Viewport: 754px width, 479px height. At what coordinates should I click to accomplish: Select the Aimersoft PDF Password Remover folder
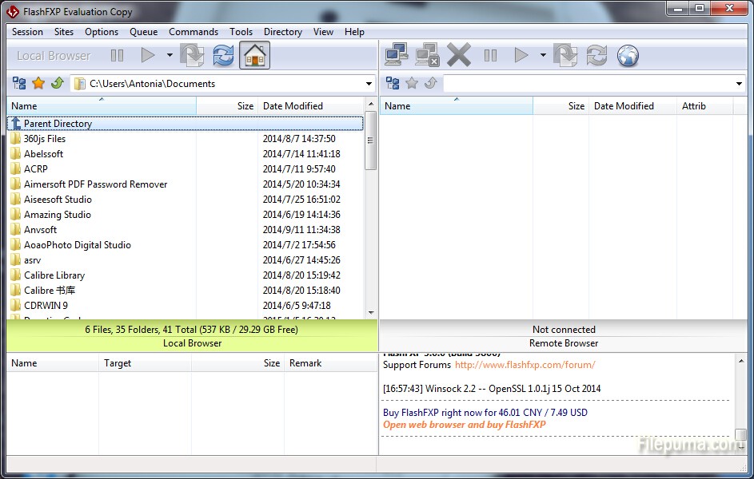click(x=95, y=184)
